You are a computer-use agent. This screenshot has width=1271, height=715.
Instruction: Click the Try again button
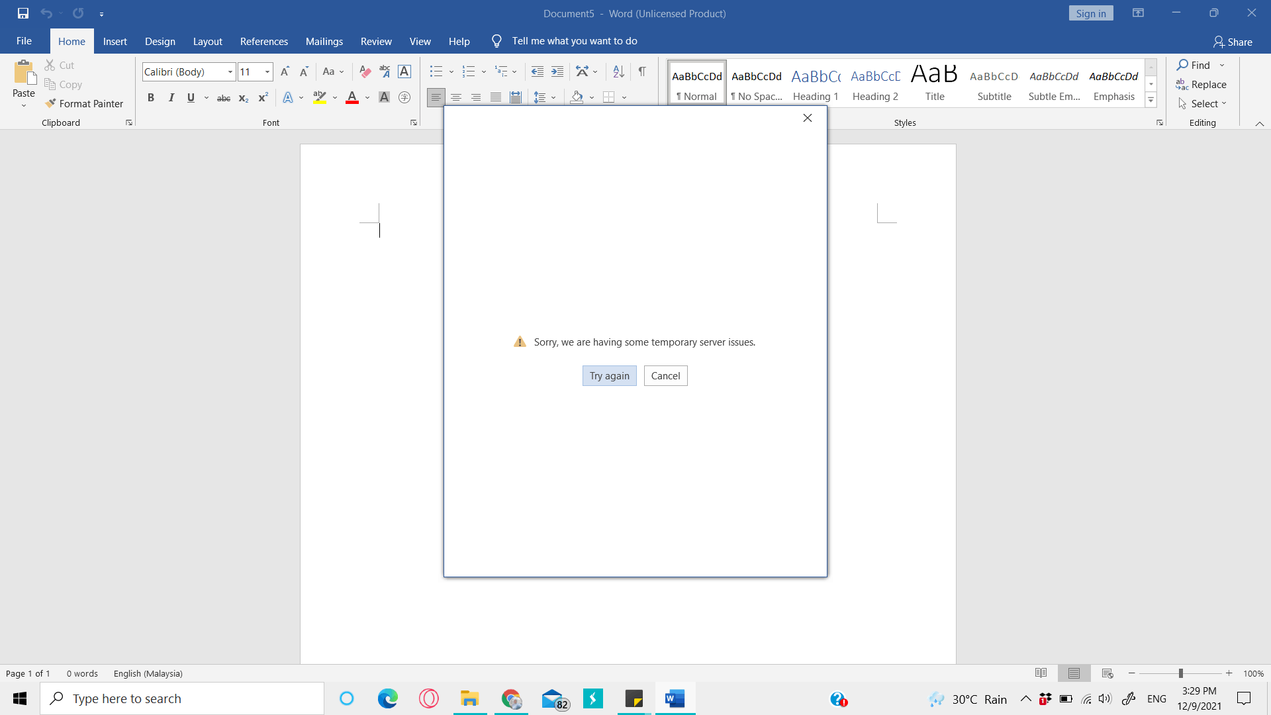[x=609, y=375]
